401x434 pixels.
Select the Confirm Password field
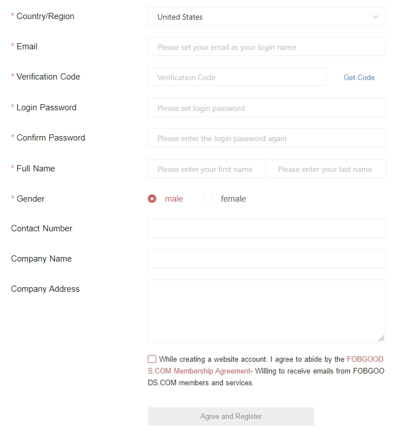(267, 138)
